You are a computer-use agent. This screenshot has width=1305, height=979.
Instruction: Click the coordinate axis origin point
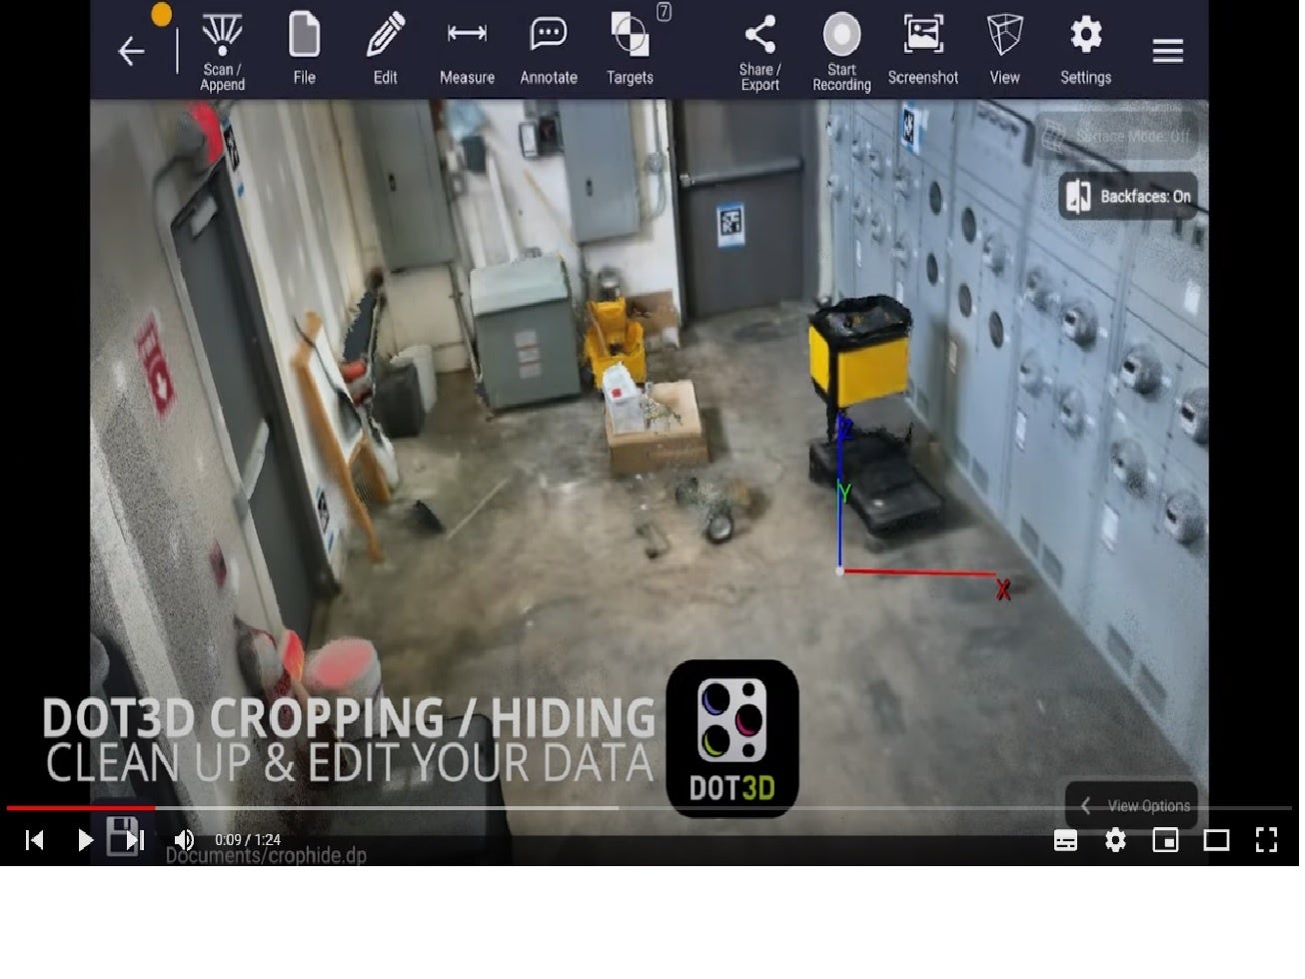pos(840,571)
